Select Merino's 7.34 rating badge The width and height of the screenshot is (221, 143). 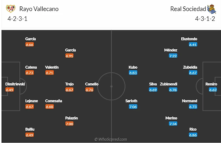[173, 124]
